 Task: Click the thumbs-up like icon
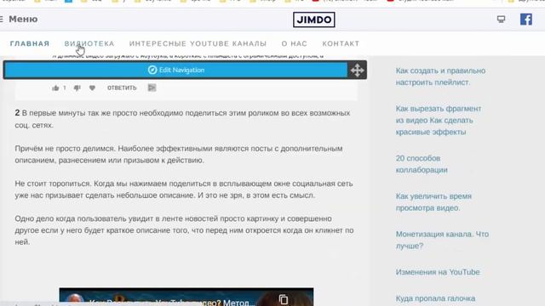[55, 88]
